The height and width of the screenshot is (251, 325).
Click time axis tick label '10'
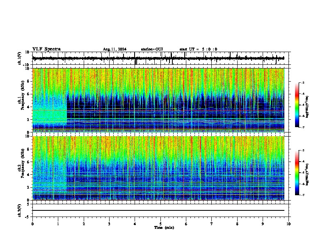(x=288, y=224)
